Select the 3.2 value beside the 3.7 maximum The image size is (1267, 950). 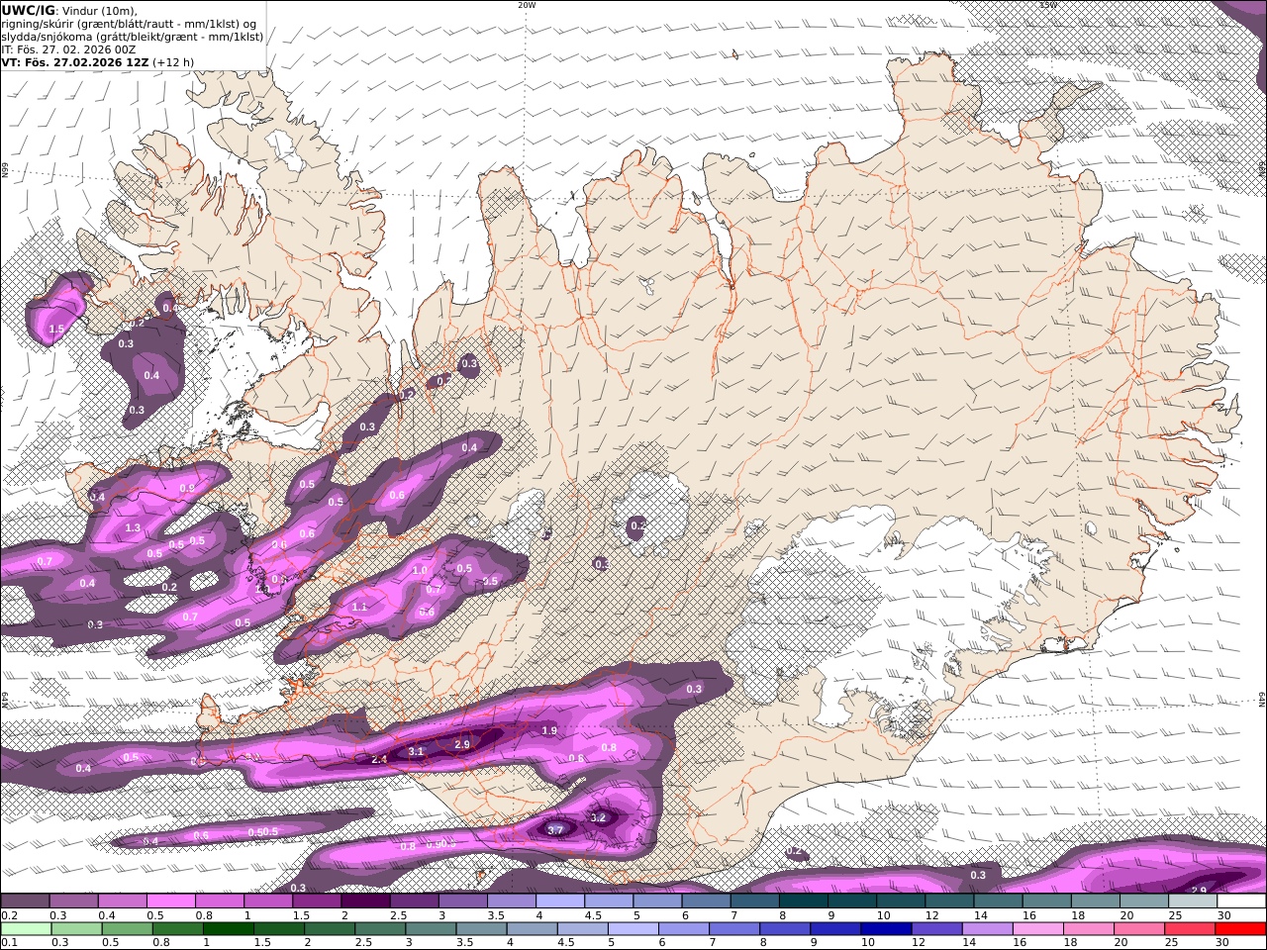click(x=598, y=818)
